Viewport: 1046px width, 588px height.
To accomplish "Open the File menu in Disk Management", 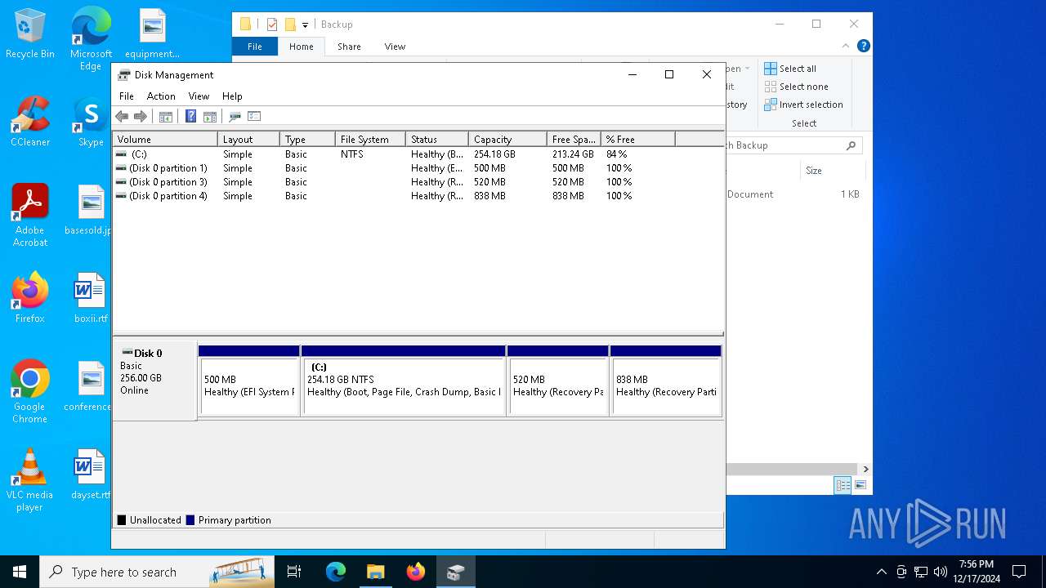I will 127,96.
